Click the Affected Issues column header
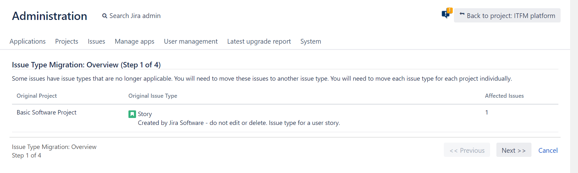 pos(504,96)
